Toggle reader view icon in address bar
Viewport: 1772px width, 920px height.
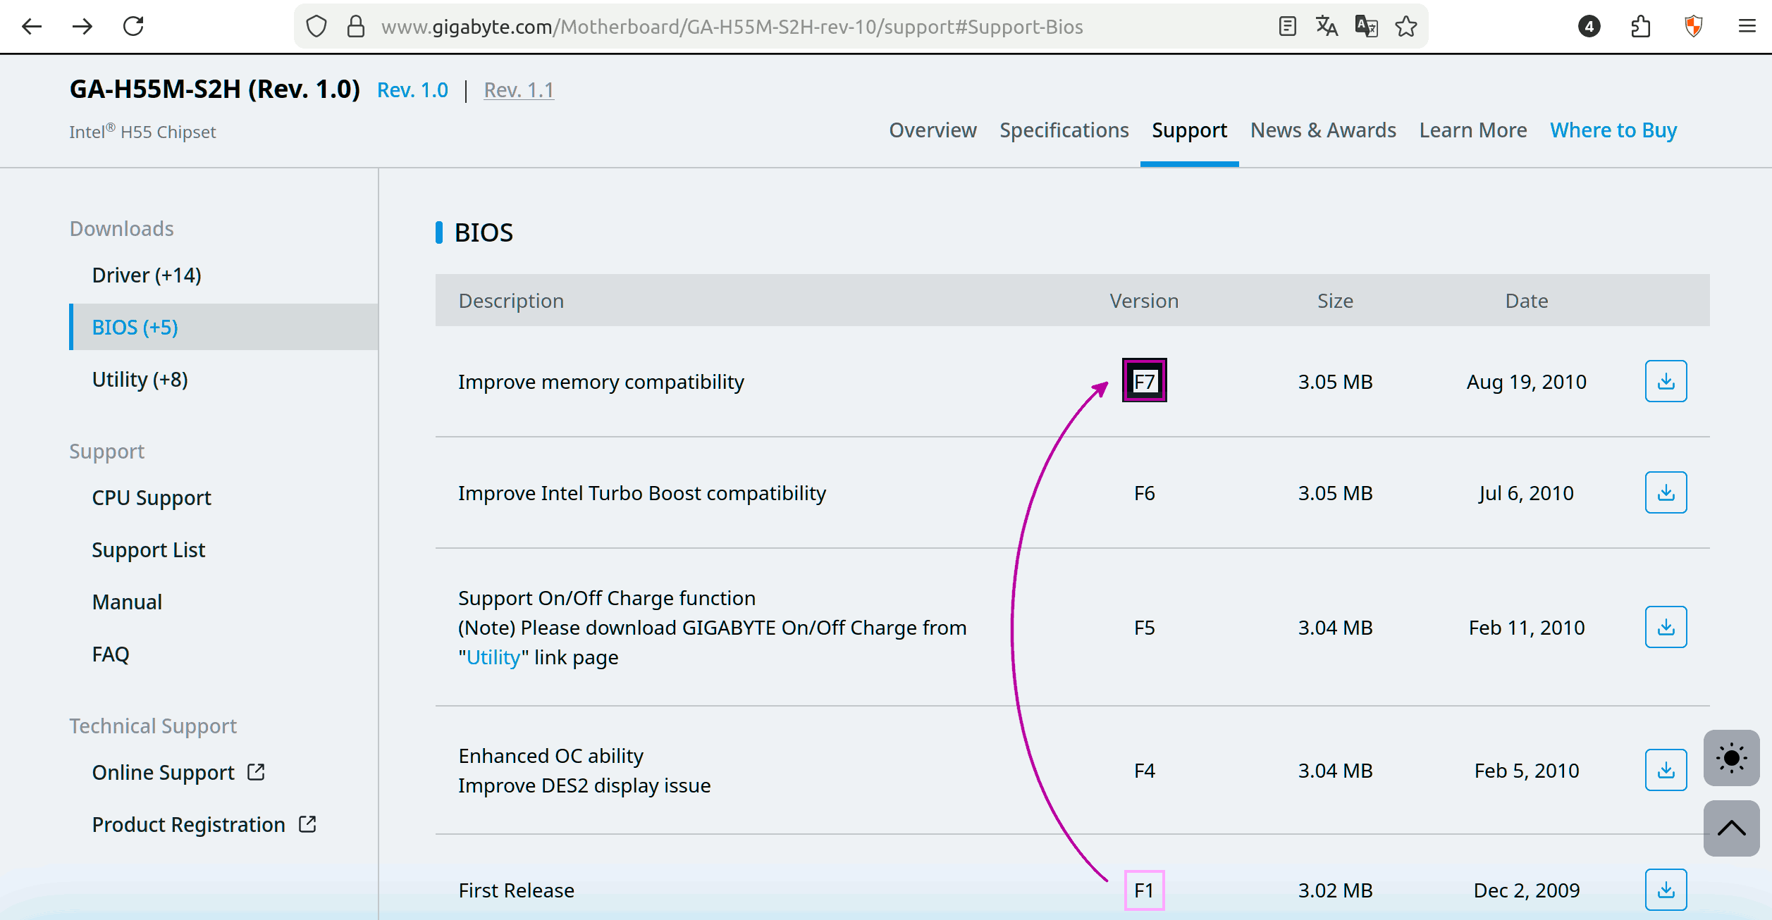coord(1287,27)
